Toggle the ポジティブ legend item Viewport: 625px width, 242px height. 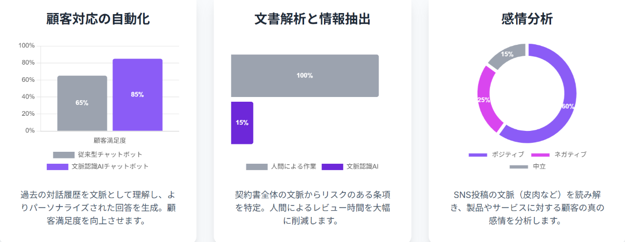pos(496,155)
